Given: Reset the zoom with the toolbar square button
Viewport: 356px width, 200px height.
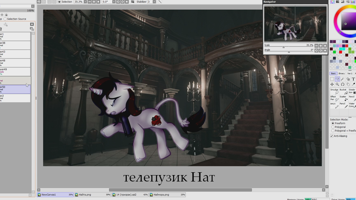Looking at the screenshot, I should pos(98,1).
